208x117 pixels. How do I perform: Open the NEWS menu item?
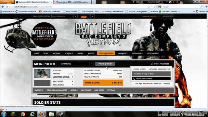coord(46,53)
